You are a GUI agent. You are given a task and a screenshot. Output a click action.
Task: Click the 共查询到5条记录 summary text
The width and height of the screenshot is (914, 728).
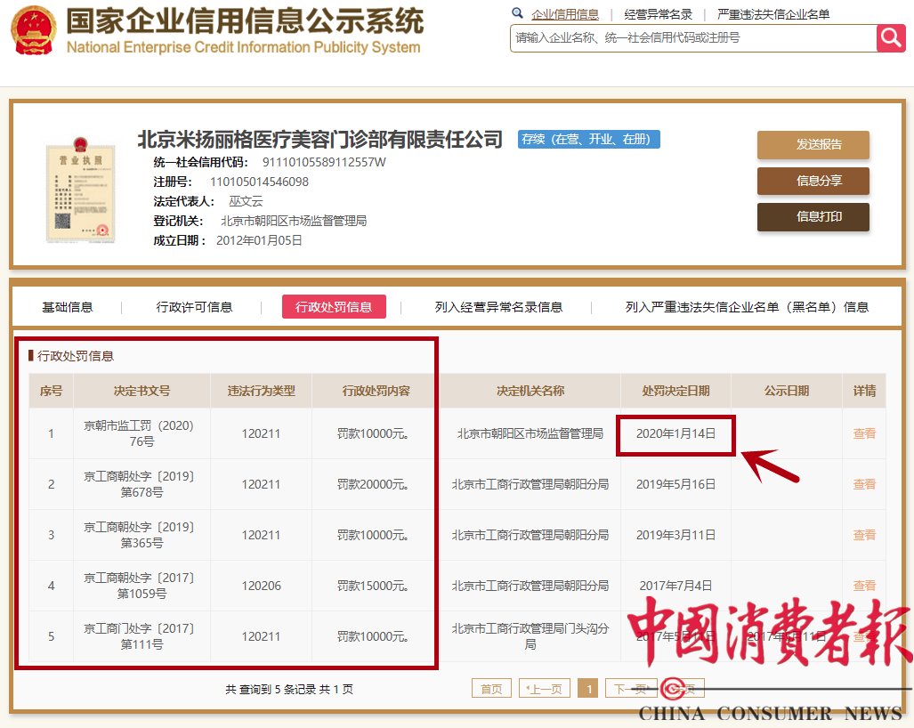[289, 689]
